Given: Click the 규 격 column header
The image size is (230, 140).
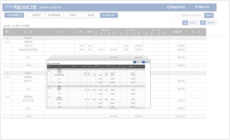Looking at the screenshot, I should pos(59,32).
